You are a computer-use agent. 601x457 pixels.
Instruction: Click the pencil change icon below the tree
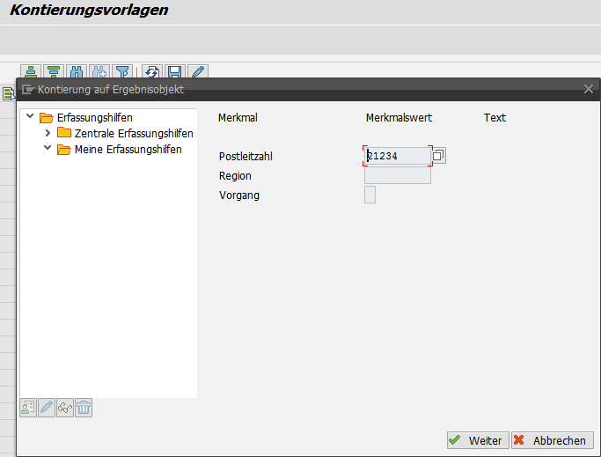(47, 408)
